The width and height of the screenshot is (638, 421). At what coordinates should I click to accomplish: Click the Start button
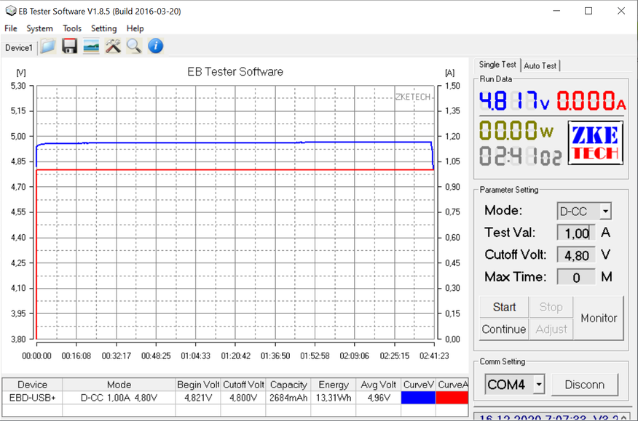(504, 307)
